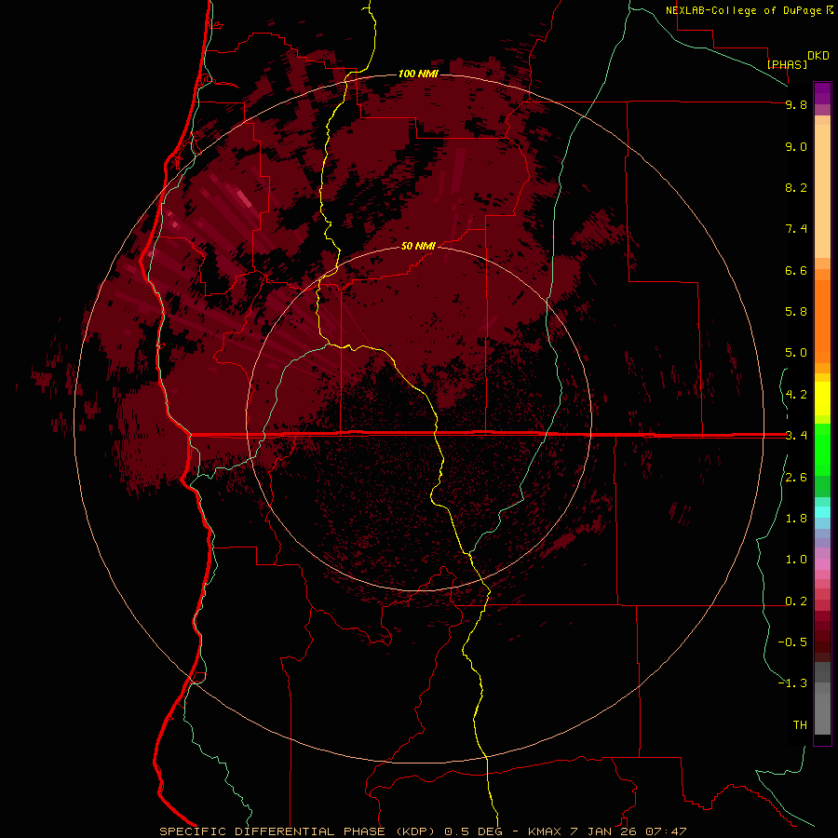Click the 6.6 scale value
This screenshot has height=838, width=838.
point(796,270)
